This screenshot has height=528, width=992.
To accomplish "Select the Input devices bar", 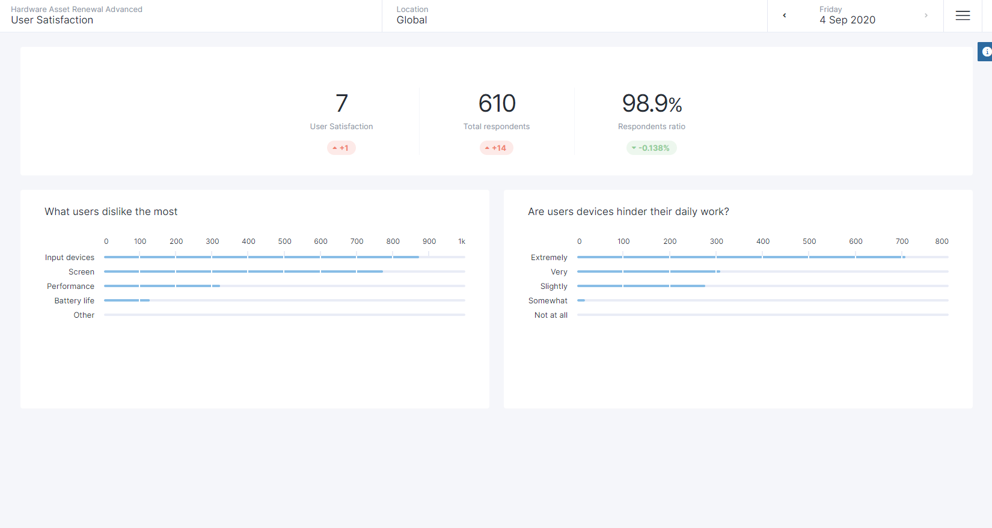I will click(x=261, y=257).
